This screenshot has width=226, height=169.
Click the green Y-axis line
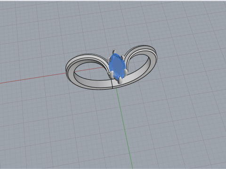[x=124, y=128]
